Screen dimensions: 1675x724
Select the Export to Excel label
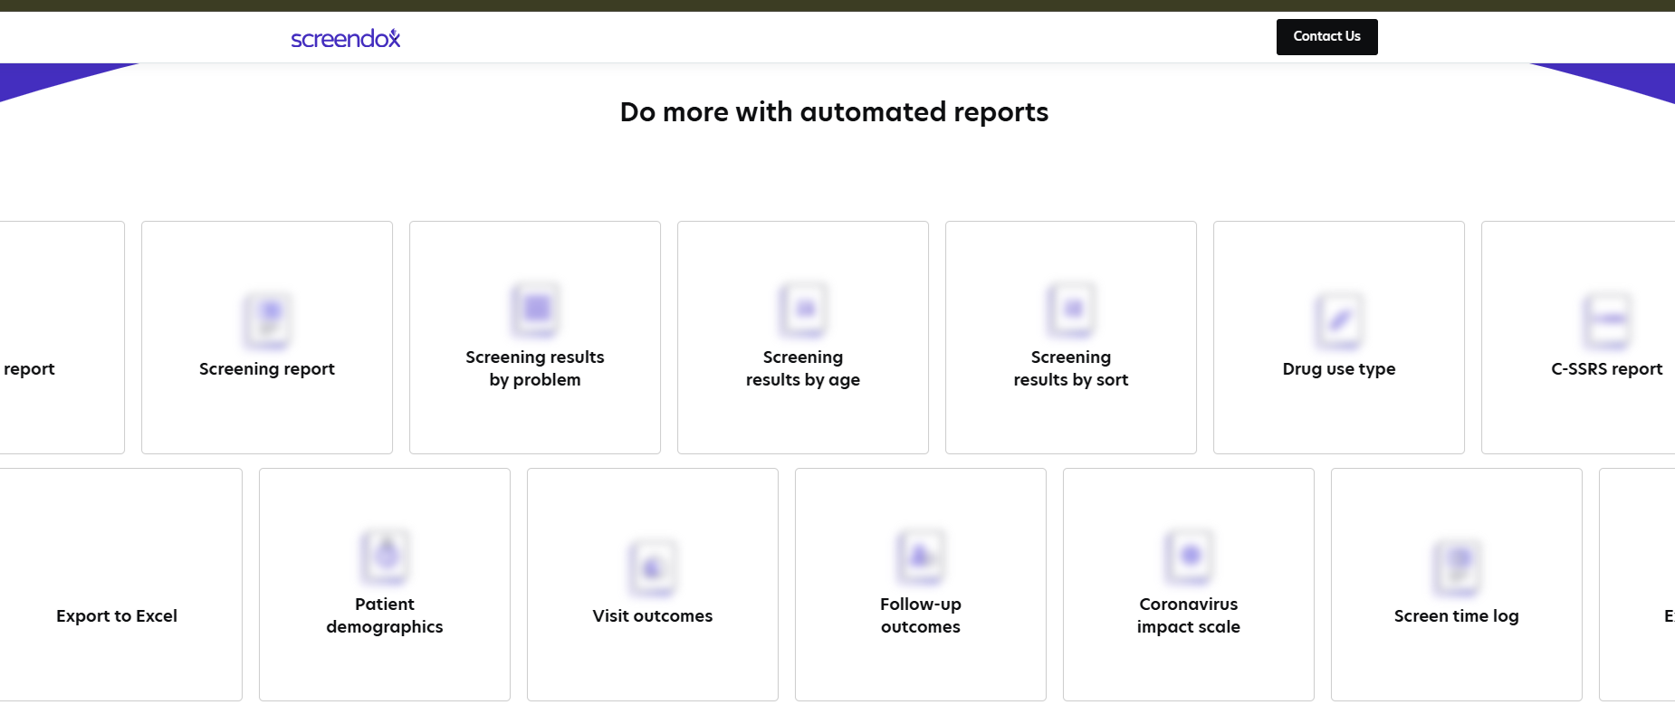coord(117,616)
